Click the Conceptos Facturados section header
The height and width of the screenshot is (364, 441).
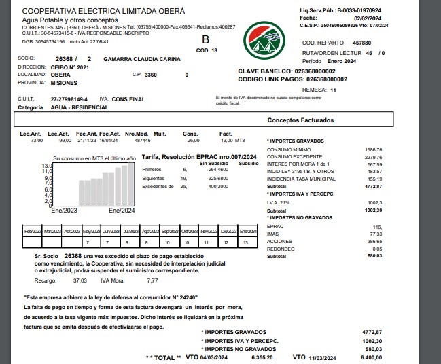click(x=300, y=120)
